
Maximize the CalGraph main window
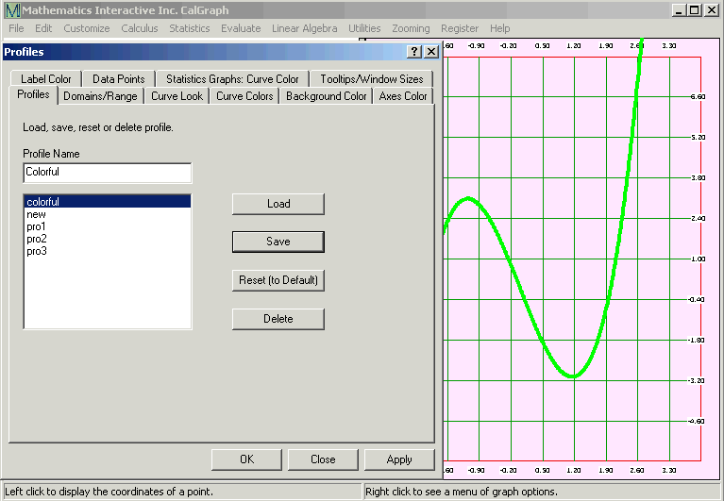(x=694, y=10)
